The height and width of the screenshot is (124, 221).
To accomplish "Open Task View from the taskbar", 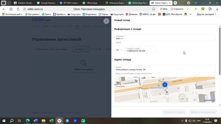I will click(19, 121).
